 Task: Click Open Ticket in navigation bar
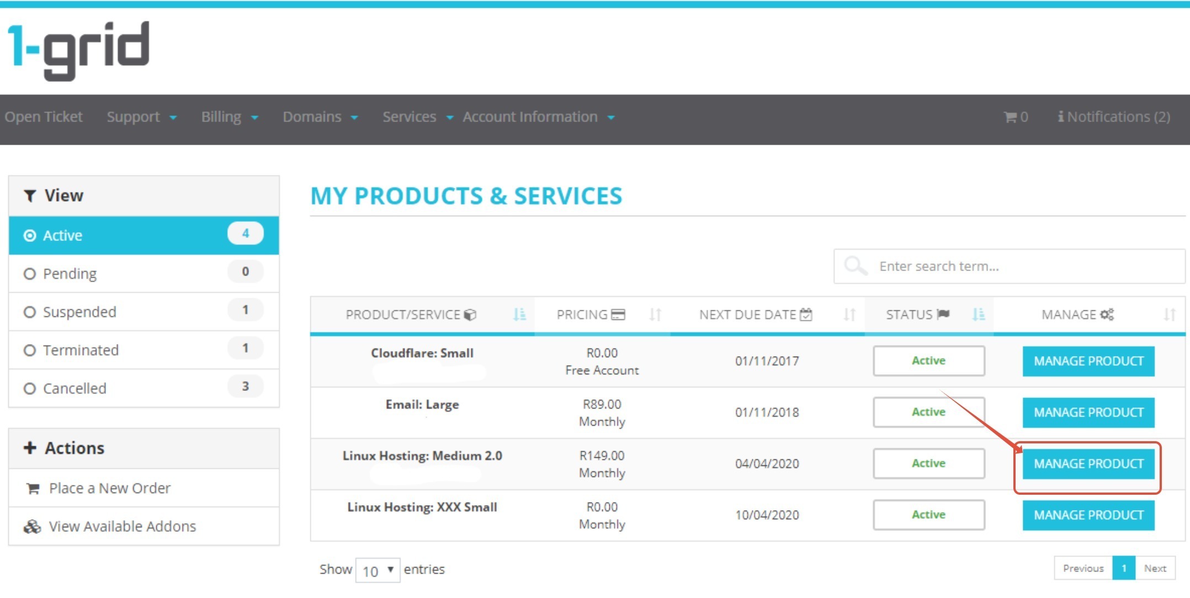[x=44, y=117]
